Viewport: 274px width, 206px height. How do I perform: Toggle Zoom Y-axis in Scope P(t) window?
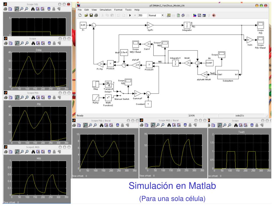27,98
